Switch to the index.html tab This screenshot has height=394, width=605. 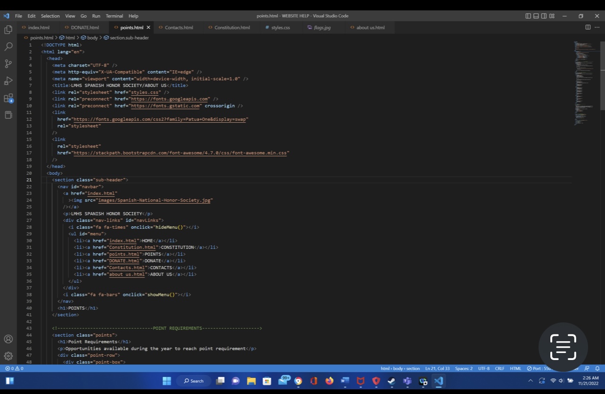[38, 27]
